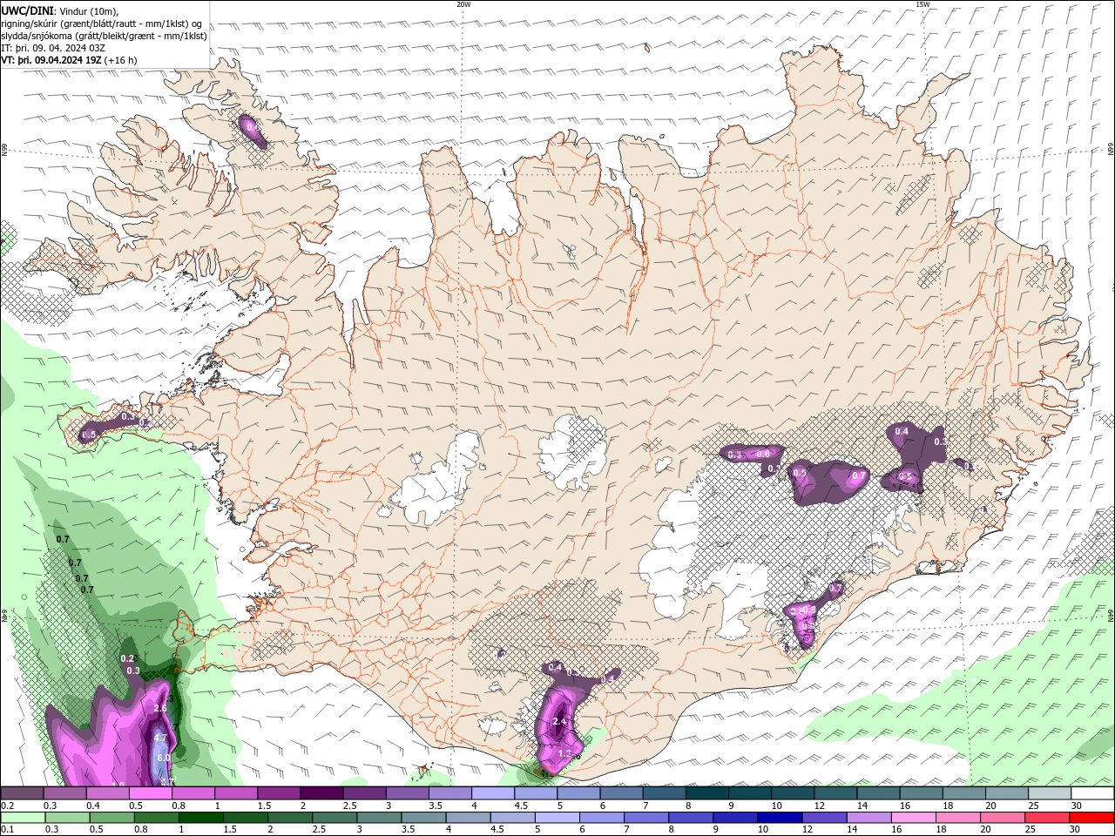The height and width of the screenshot is (836, 1115).
Task: Click the '4.5' label in the upper legend row
Action: (x=521, y=806)
